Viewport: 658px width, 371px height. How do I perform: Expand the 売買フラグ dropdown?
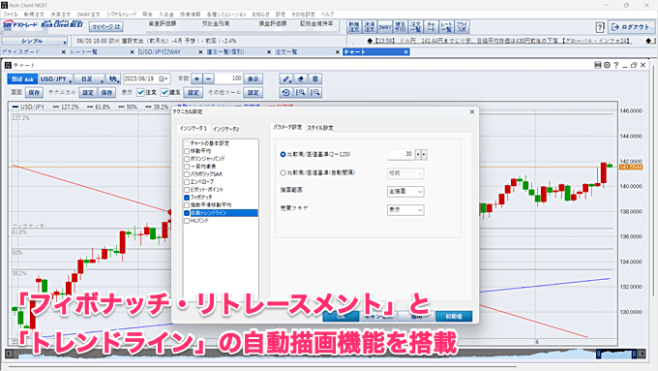tap(405, 209)
